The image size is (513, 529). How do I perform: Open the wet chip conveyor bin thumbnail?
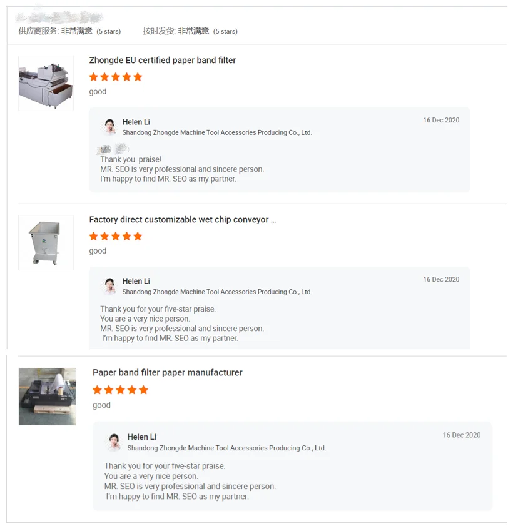pos(46,242)
